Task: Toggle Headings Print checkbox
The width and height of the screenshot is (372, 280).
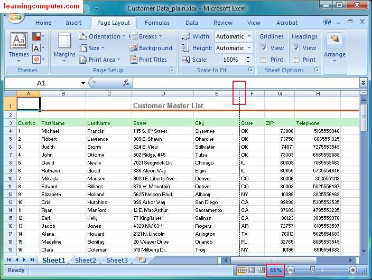Action: (x=296, y=59)
